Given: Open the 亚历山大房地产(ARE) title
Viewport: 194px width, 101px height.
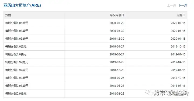Looking at the screenshot, I should [x=22, y=5].
